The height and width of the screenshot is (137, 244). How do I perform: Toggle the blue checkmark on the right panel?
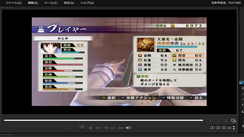pos(241,83)
